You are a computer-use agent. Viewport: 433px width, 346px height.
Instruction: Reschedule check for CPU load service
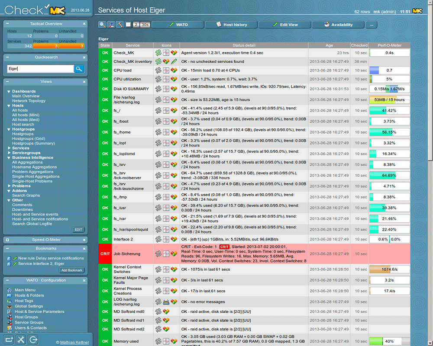click(x=158, y=70)
